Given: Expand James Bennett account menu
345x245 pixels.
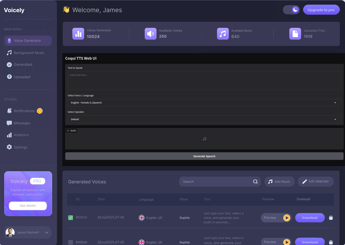Looking at the screenshot, I should pos(47,233).
